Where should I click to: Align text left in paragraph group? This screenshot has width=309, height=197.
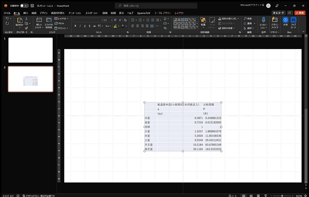coord(133,26)
